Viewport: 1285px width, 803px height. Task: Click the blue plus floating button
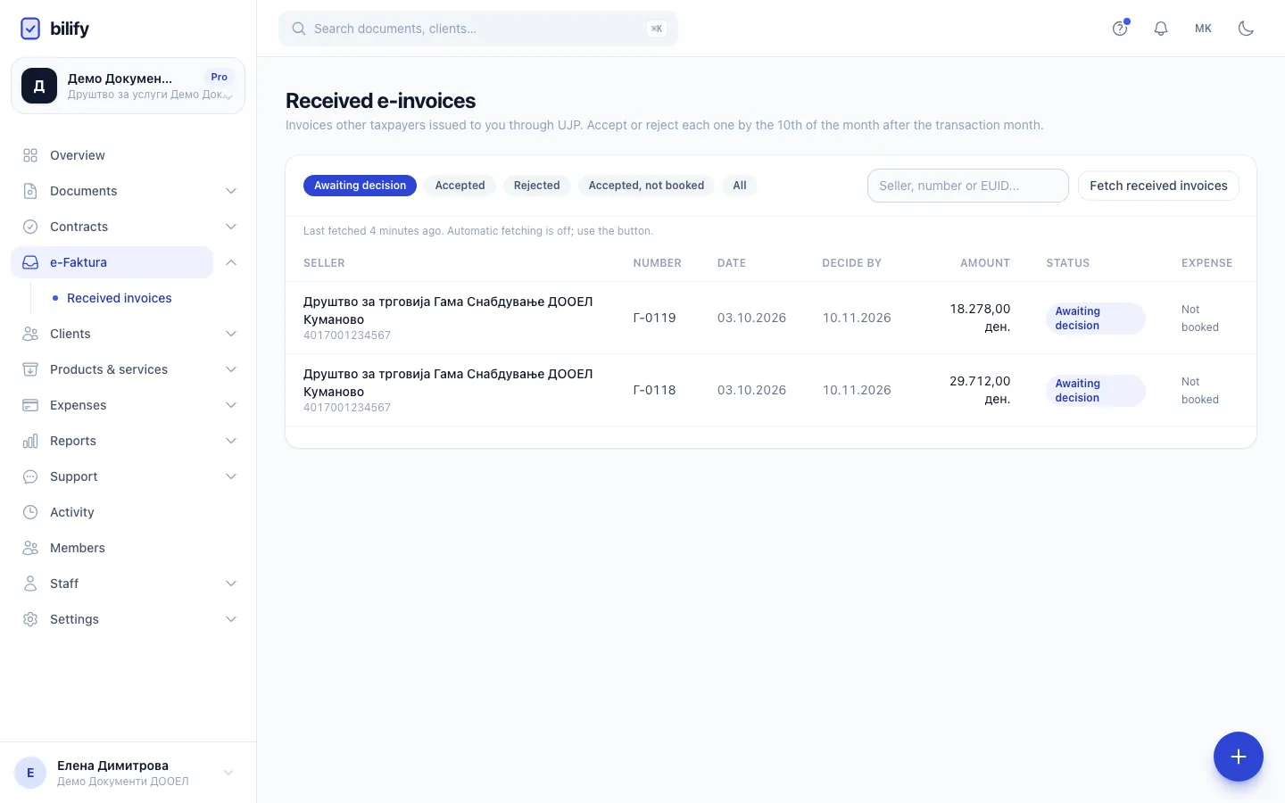(1238, 757)
